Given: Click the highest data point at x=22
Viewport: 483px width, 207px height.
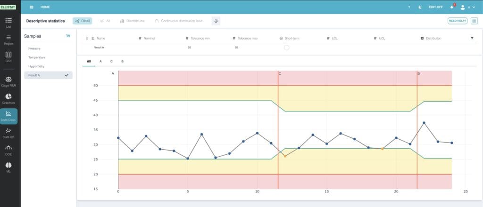Looking at the screenshot, I should pyautogui.click(x=424, y=123).
